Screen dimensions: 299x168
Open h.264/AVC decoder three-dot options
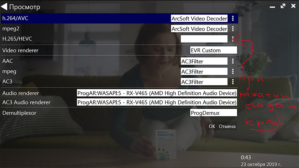point(233,18)
